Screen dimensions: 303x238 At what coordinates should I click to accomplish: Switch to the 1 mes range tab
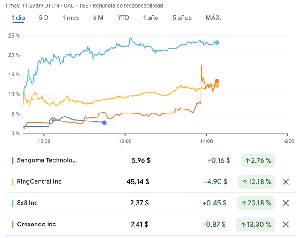pos(70,17)
